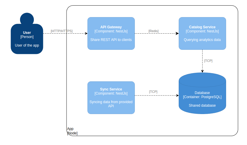Click the [Redis] connector label
247x145 pixels.
[x=153, y=31]
